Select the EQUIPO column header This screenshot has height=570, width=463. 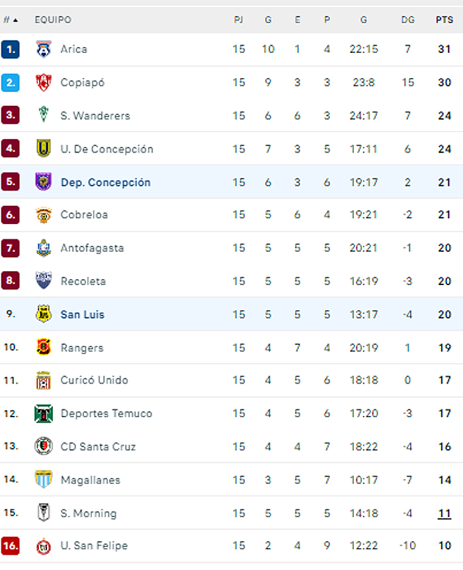point(53,20)
